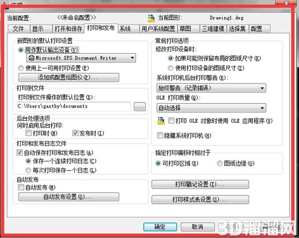
Task: Open the Microsoft XPS Document Writer dropdown
Action: point(81,58)
